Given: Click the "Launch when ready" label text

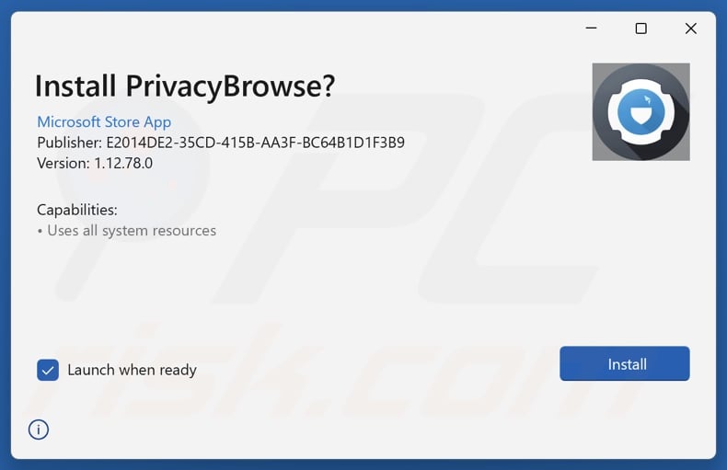Looking at the screenshot, I should [132, 370].
